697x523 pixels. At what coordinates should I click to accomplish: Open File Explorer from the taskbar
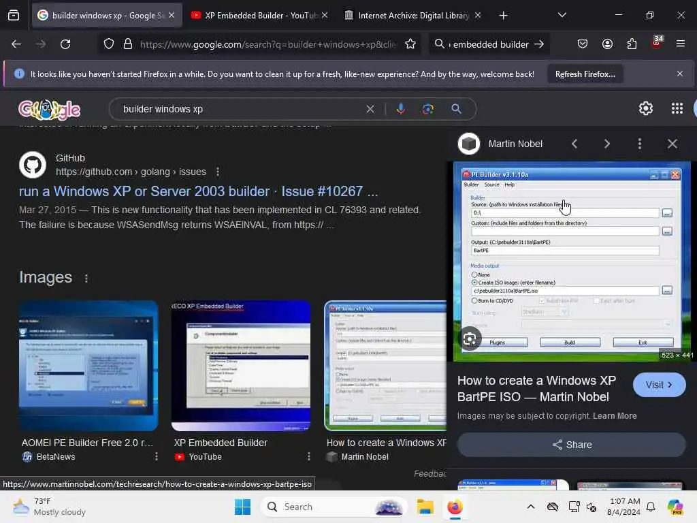click(425, 507)
